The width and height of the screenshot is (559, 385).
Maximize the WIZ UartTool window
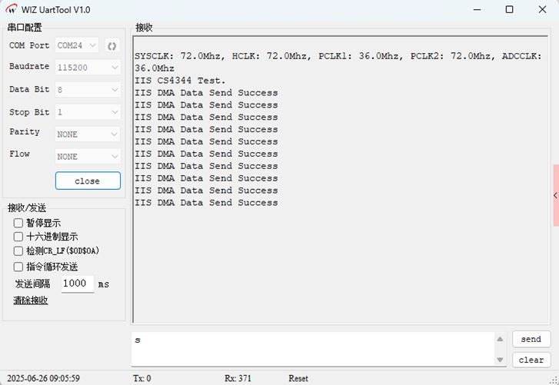509,10
